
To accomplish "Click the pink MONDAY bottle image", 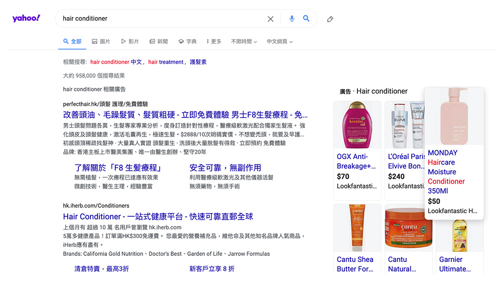I will [x=454, y=116].
